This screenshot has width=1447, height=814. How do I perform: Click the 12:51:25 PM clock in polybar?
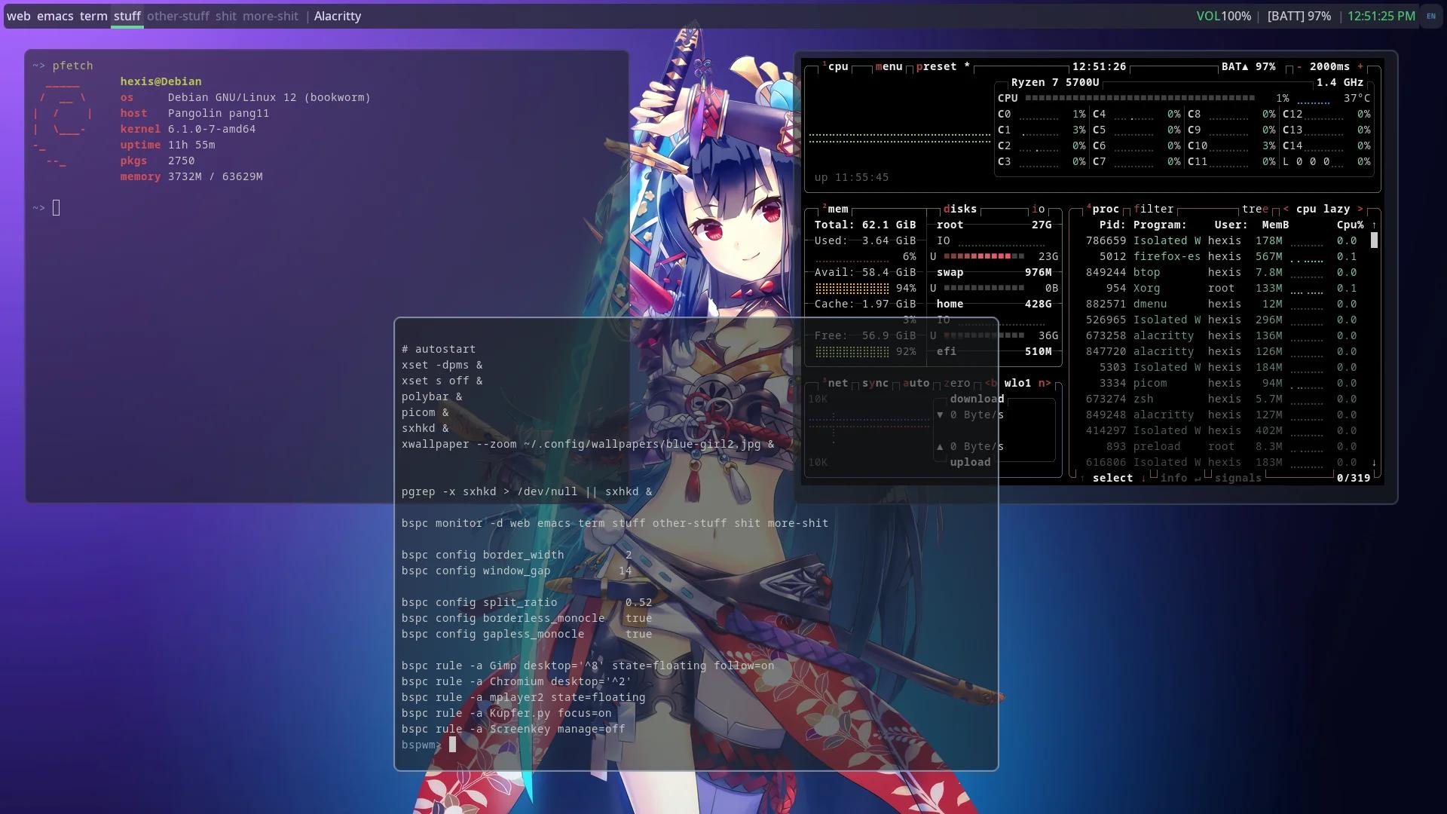(x=1382, y=16)
